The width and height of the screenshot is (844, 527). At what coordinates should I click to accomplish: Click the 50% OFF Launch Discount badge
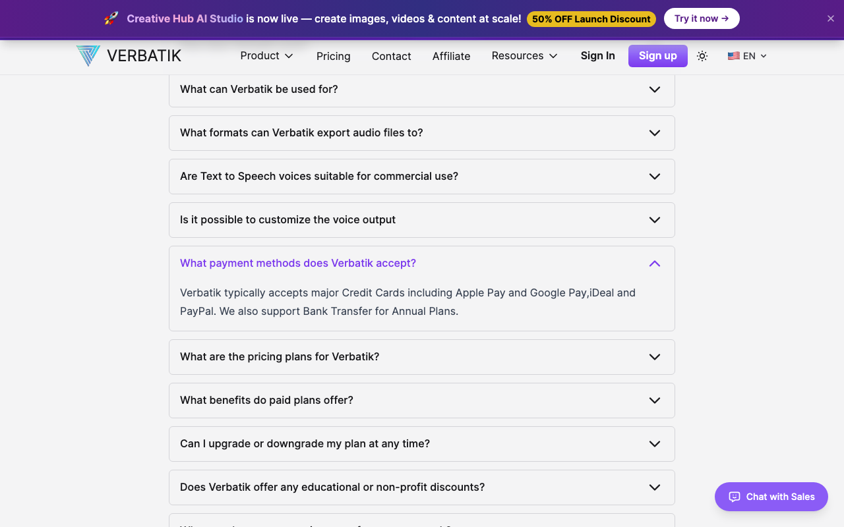(591, 19)
